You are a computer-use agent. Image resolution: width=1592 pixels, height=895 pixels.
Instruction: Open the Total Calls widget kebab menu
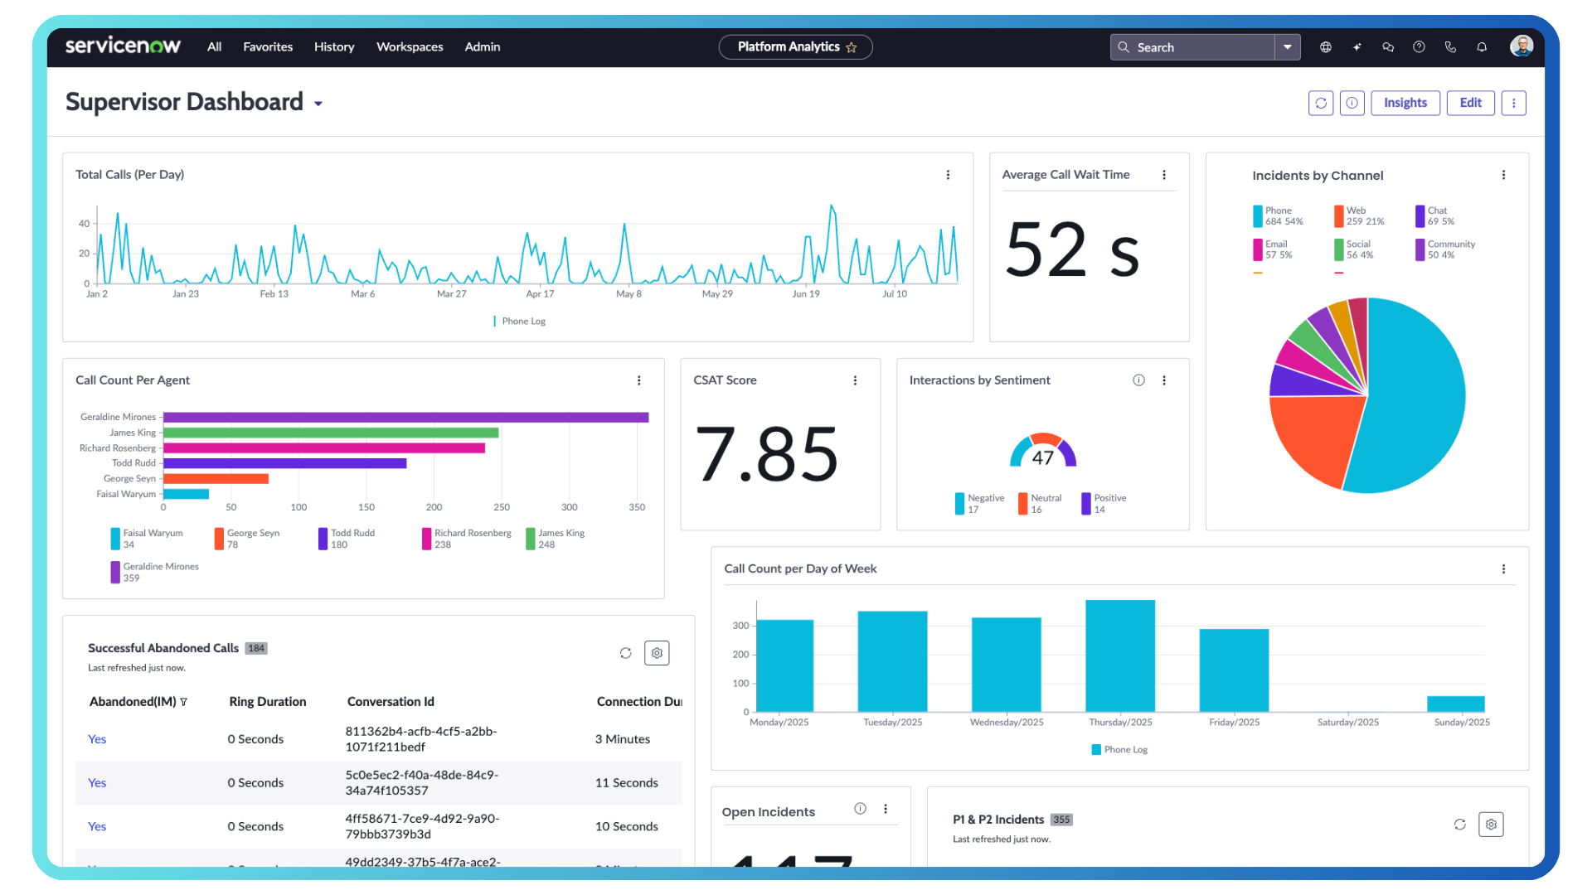[x=948, y=175]
